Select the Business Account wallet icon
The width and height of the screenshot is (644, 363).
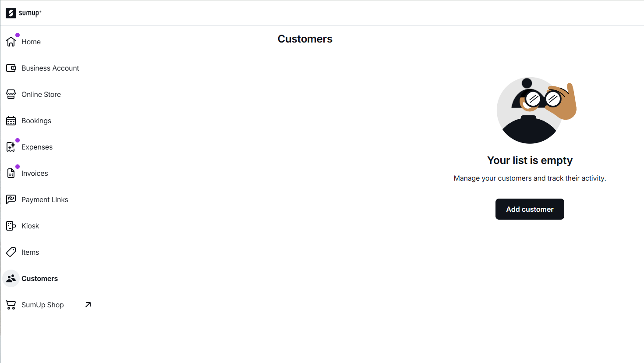tap(11, 68)
